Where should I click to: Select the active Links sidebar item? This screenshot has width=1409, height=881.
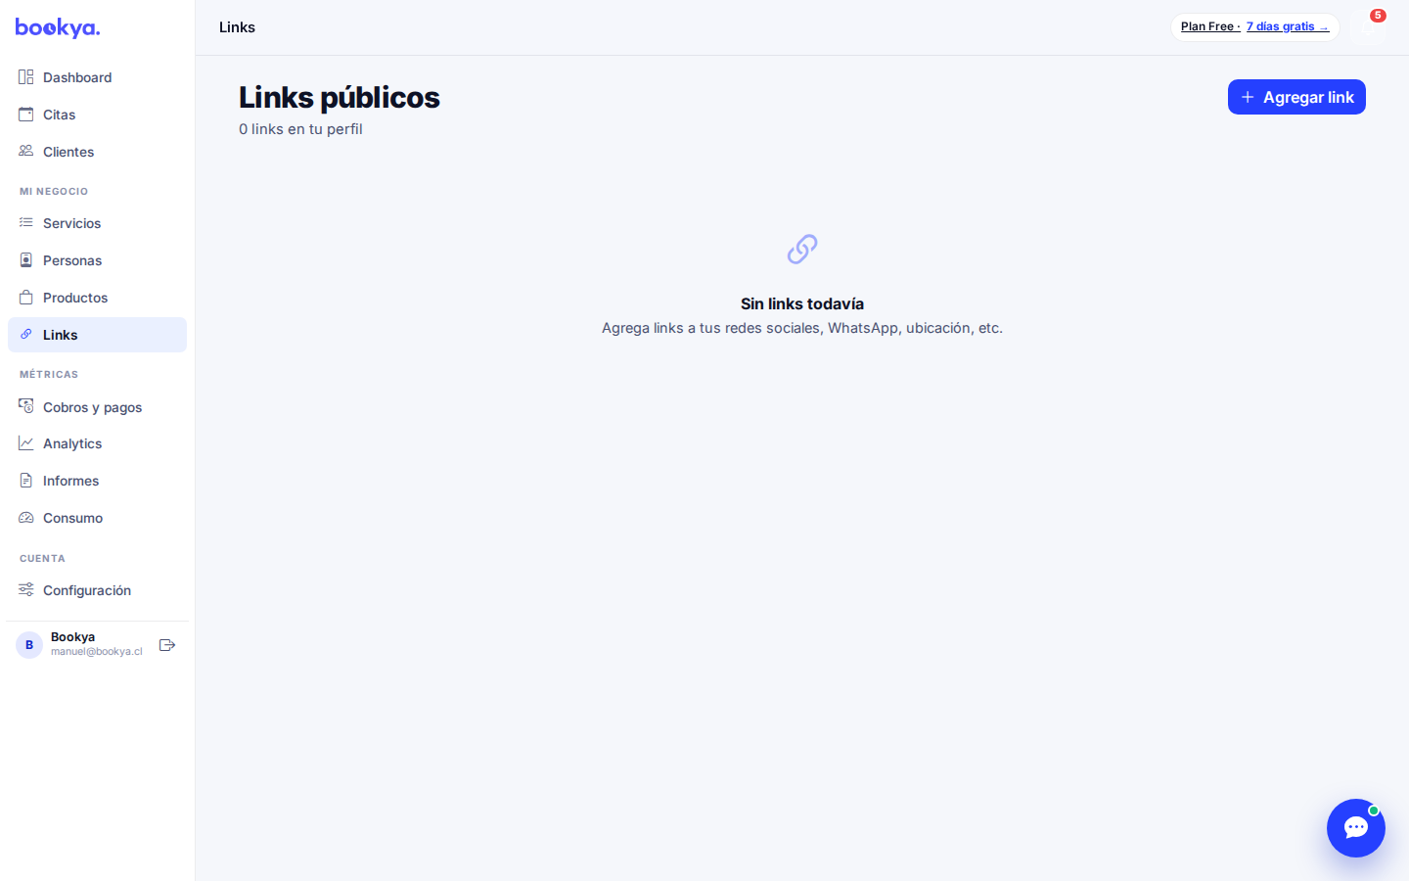(97, 335)
